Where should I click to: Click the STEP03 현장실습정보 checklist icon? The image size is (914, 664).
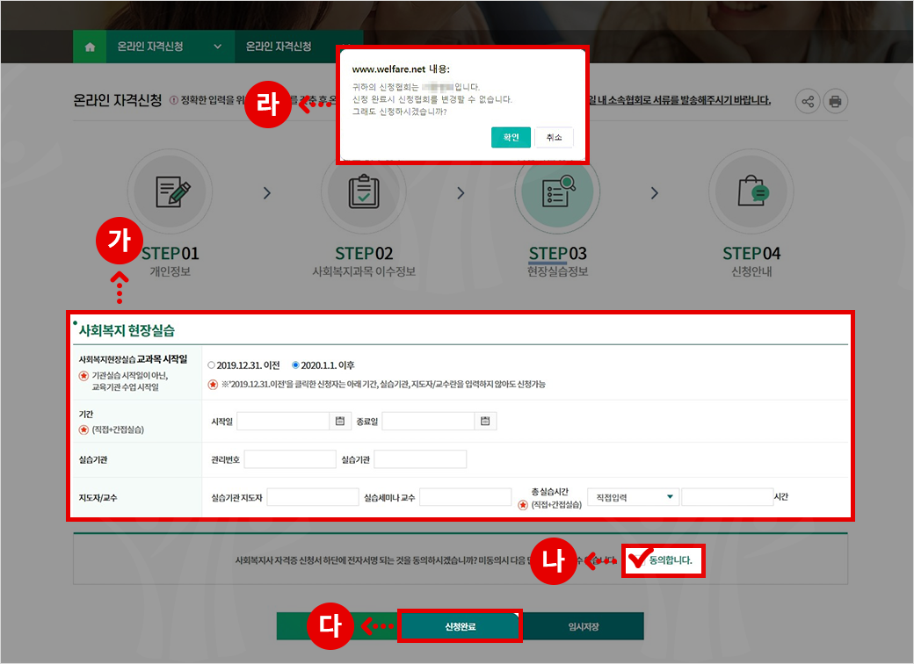coord(556,191)
